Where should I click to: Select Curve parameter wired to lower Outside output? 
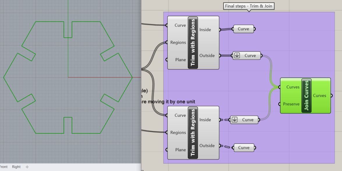click(x=244, y=148)
